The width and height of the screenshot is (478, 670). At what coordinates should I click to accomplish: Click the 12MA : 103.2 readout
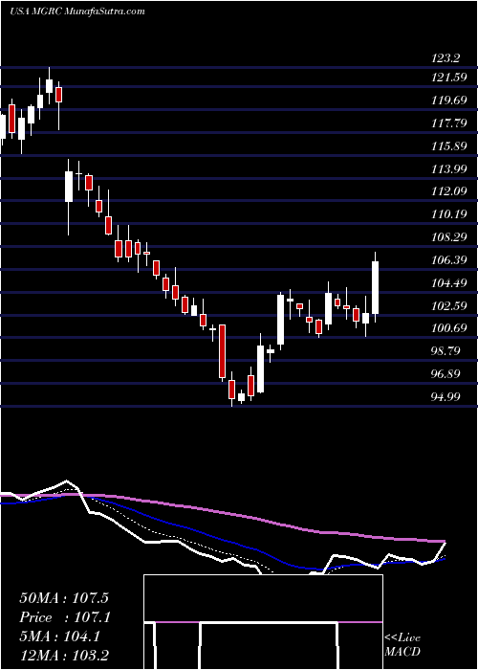click(x=65, y=656)
